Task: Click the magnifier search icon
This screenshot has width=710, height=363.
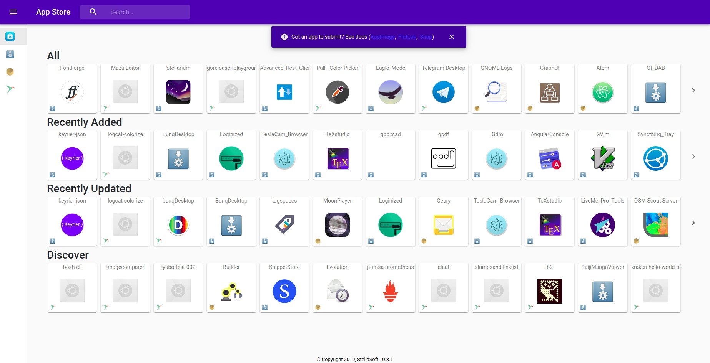Action: click(x=93, y=12)
